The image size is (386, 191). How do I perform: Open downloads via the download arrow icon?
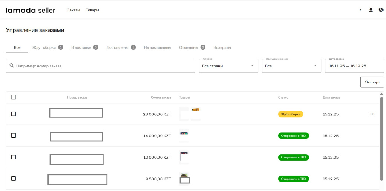[x=371, y=10]
